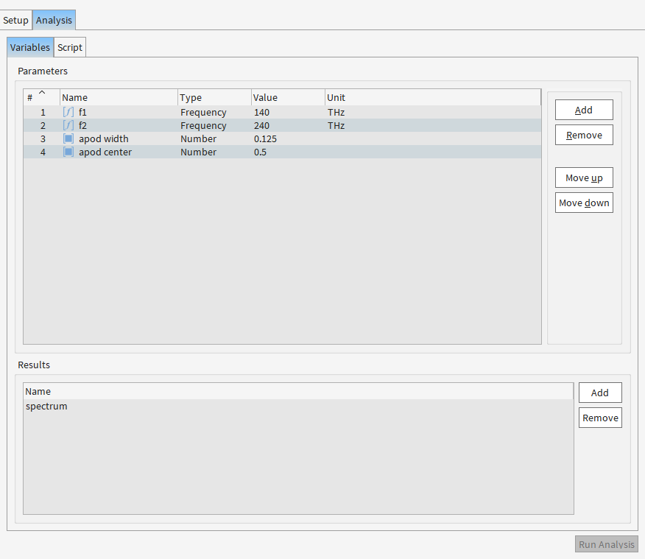Select the f2 parameter name

click(x=82, y=125)
